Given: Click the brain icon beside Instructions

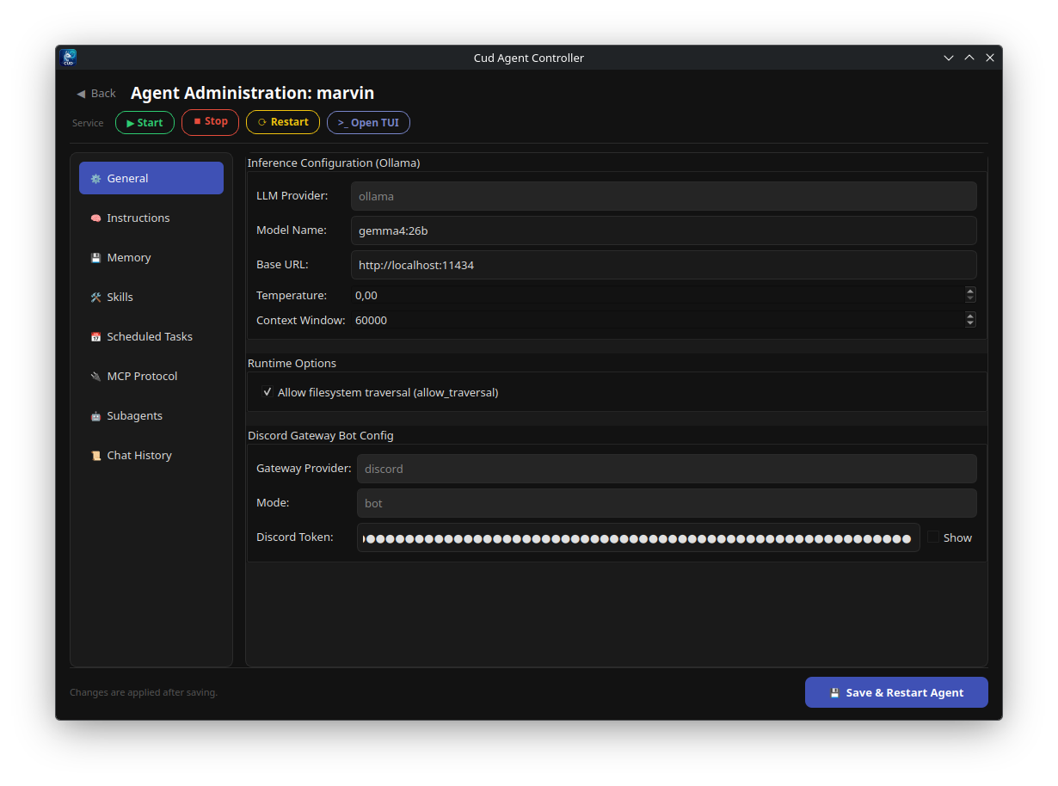Looking at the screenshot, I should coord(95,218).
